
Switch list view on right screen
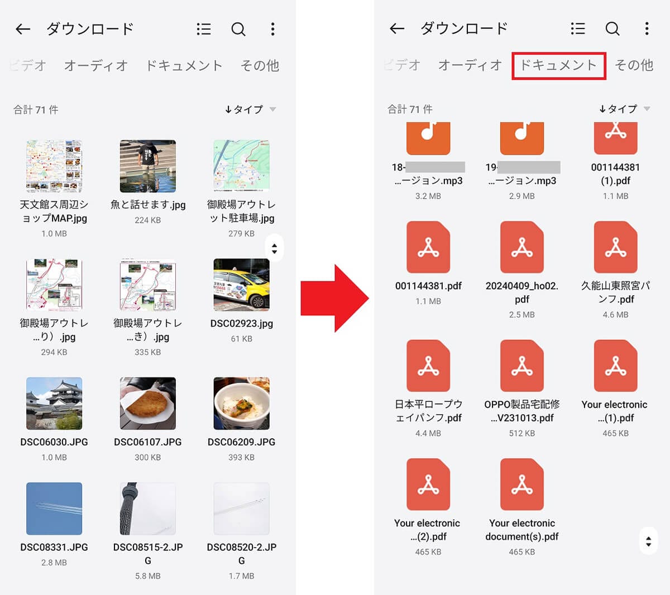point(578,28)
